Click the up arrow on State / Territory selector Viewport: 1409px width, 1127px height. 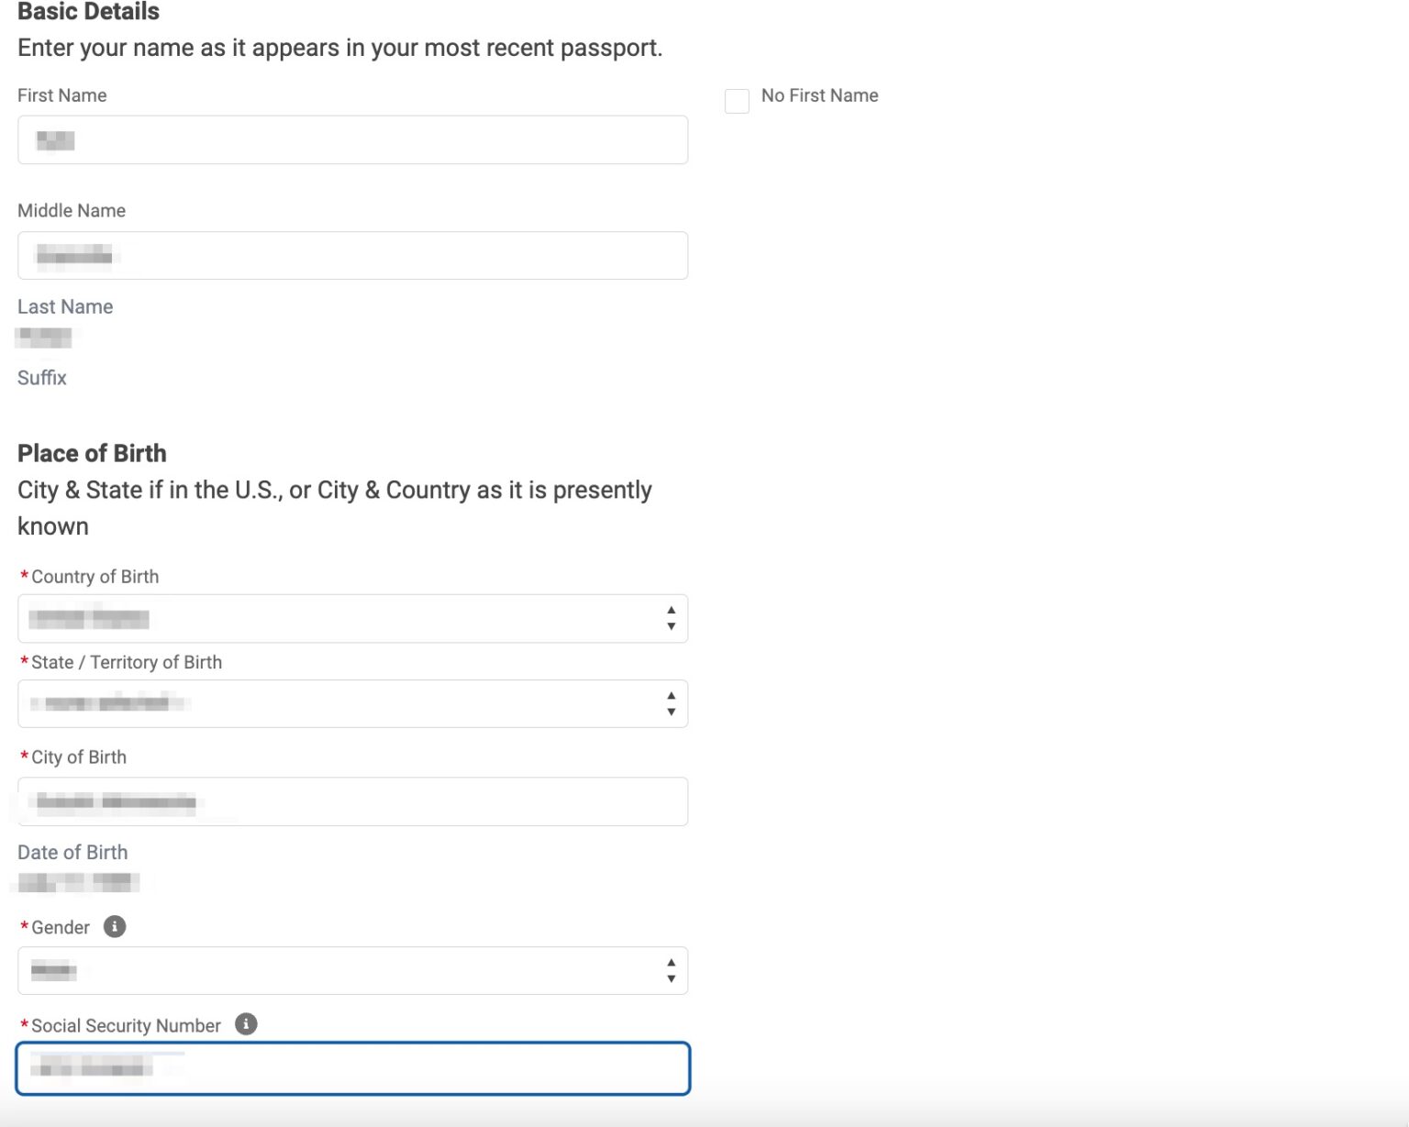pos(671,696)
